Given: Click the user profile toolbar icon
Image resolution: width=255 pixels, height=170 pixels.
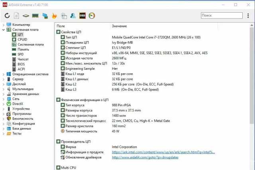Looking at the screenshot, I should pyautogui.click(x=73, y=16).
